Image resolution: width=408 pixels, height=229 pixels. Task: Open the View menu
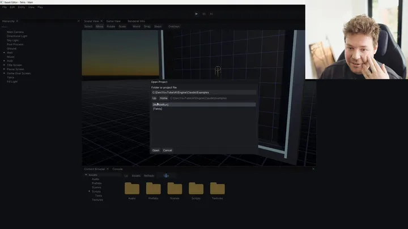[31, 7]
